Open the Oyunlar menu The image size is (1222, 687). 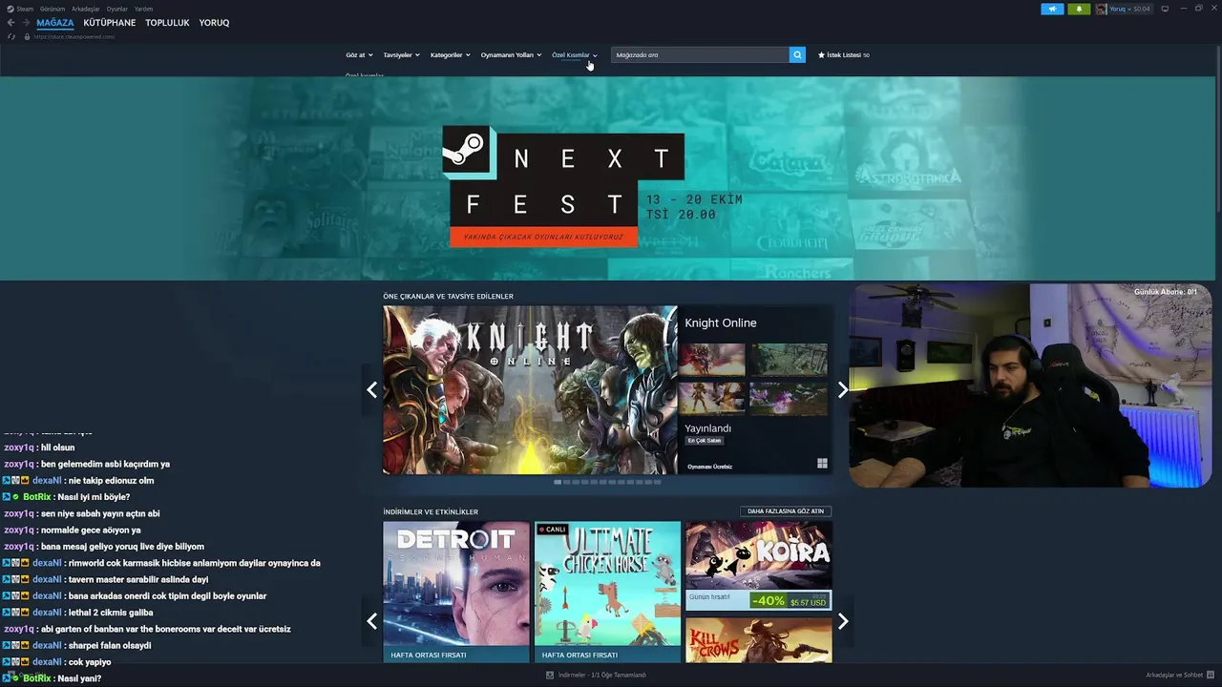coord(116,9)
